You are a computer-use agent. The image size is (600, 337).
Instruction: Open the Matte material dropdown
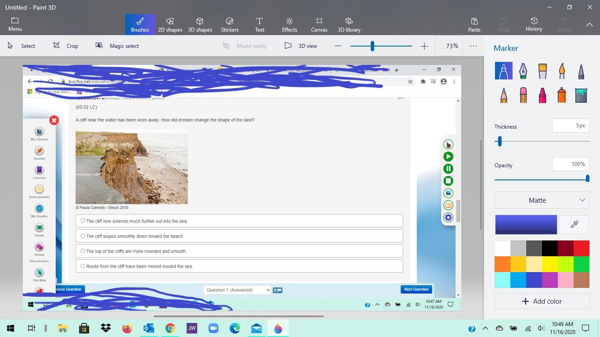542,200
